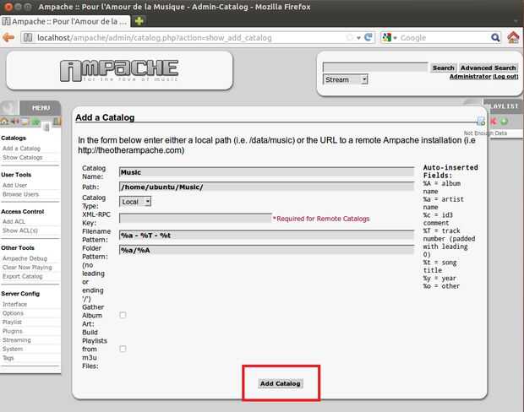Click the green icon in sidebar toolbar
The image size is (524, 412).
[x=35, y=122]
